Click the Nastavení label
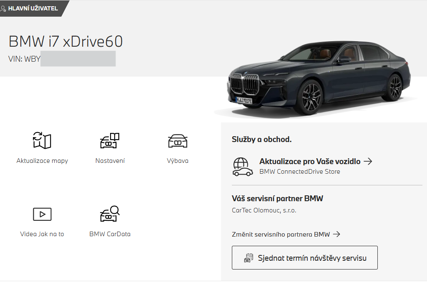427x282 pixels. pyautogui.click(x=110, y=161)
